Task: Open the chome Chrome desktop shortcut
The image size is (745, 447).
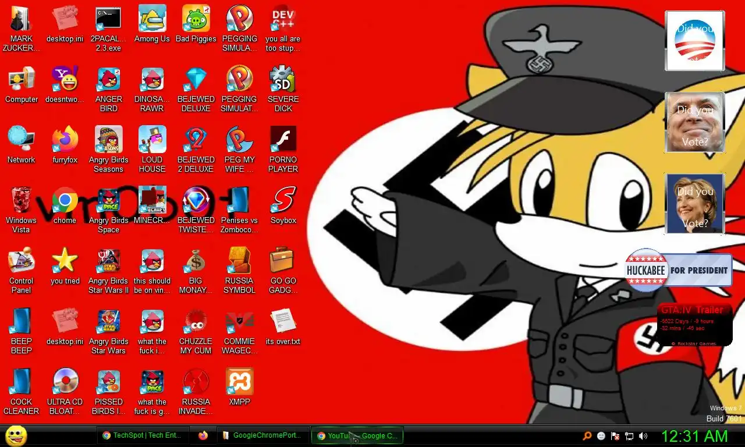Action: tap(65, 206)
